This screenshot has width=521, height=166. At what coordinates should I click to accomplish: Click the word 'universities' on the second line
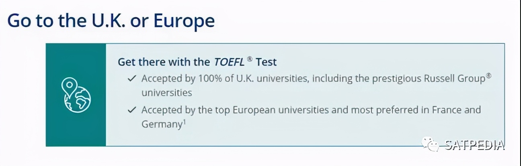coord(166,93)
